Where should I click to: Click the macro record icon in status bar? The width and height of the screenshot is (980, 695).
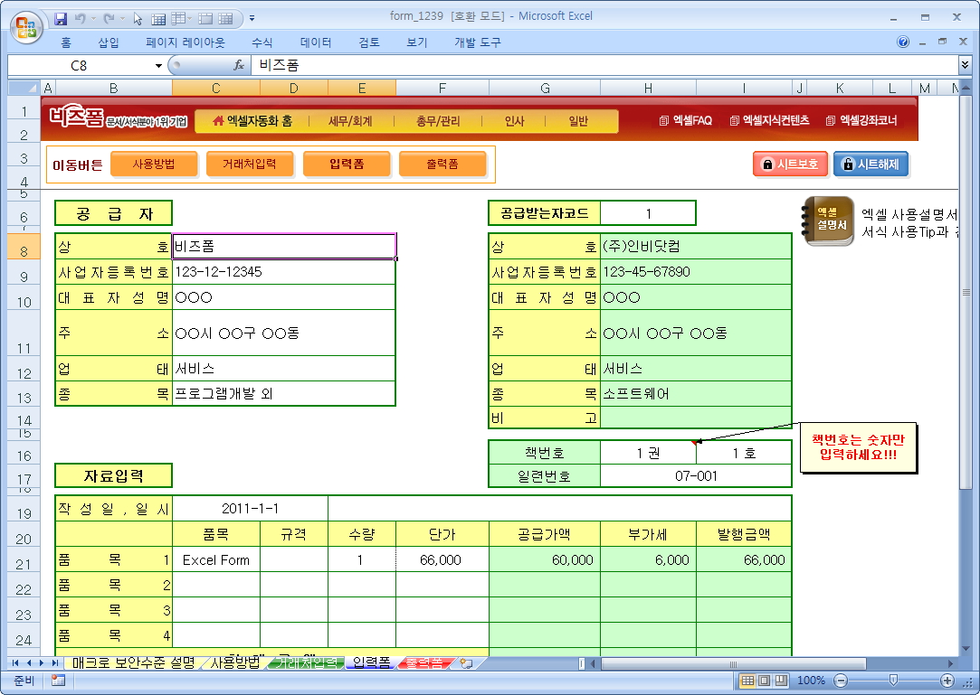point(58,681)
